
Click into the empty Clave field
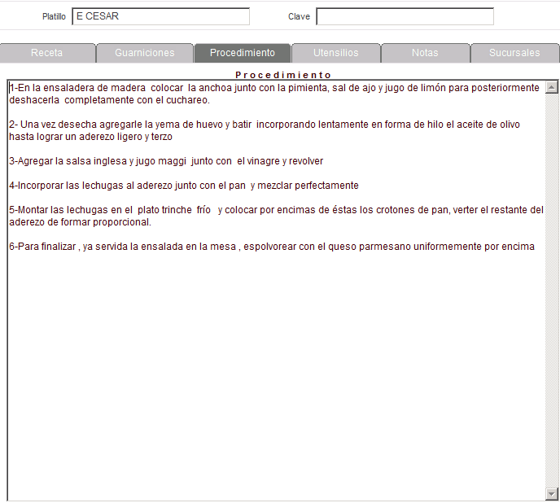(x=405, y=16)
